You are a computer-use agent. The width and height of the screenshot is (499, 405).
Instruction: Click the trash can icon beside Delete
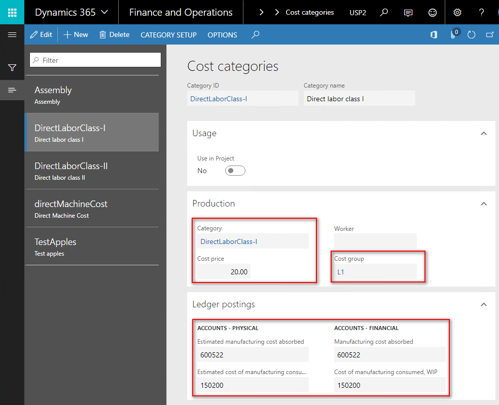[102, 34]
